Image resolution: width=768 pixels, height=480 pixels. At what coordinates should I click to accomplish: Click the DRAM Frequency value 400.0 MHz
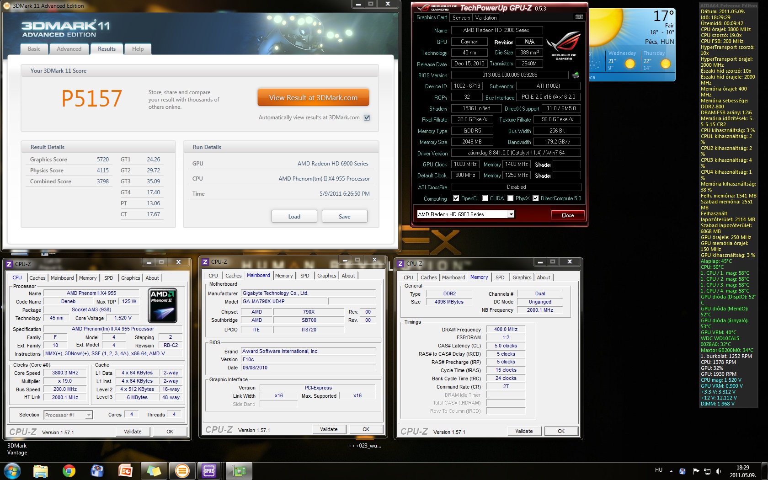(x=506, y=329)
